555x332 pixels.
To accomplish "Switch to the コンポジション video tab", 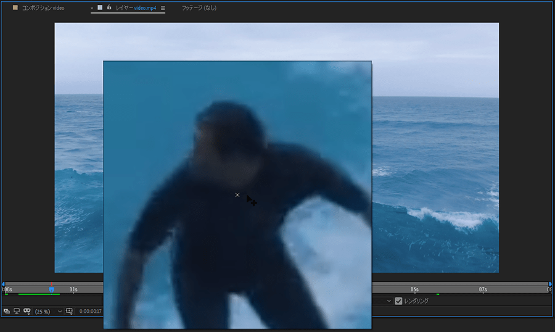I will [x=43, y=8].
